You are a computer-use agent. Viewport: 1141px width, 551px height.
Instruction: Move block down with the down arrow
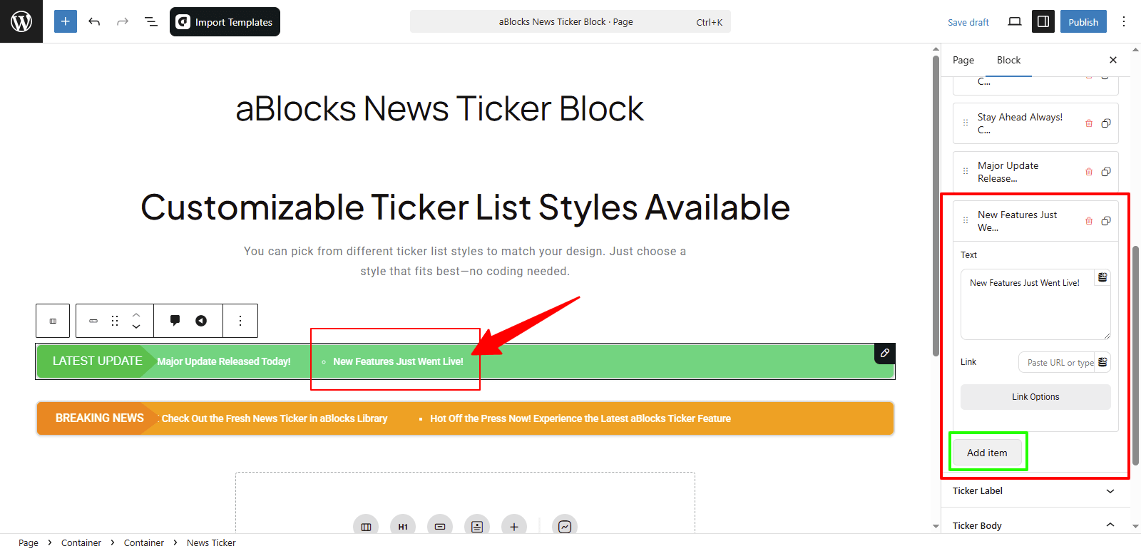136,327
